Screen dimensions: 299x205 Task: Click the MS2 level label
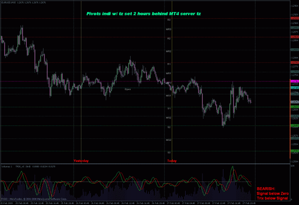(x=168, y=118)
